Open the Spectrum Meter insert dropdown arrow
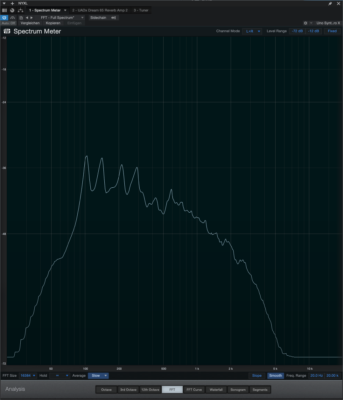 coord(65,11)
